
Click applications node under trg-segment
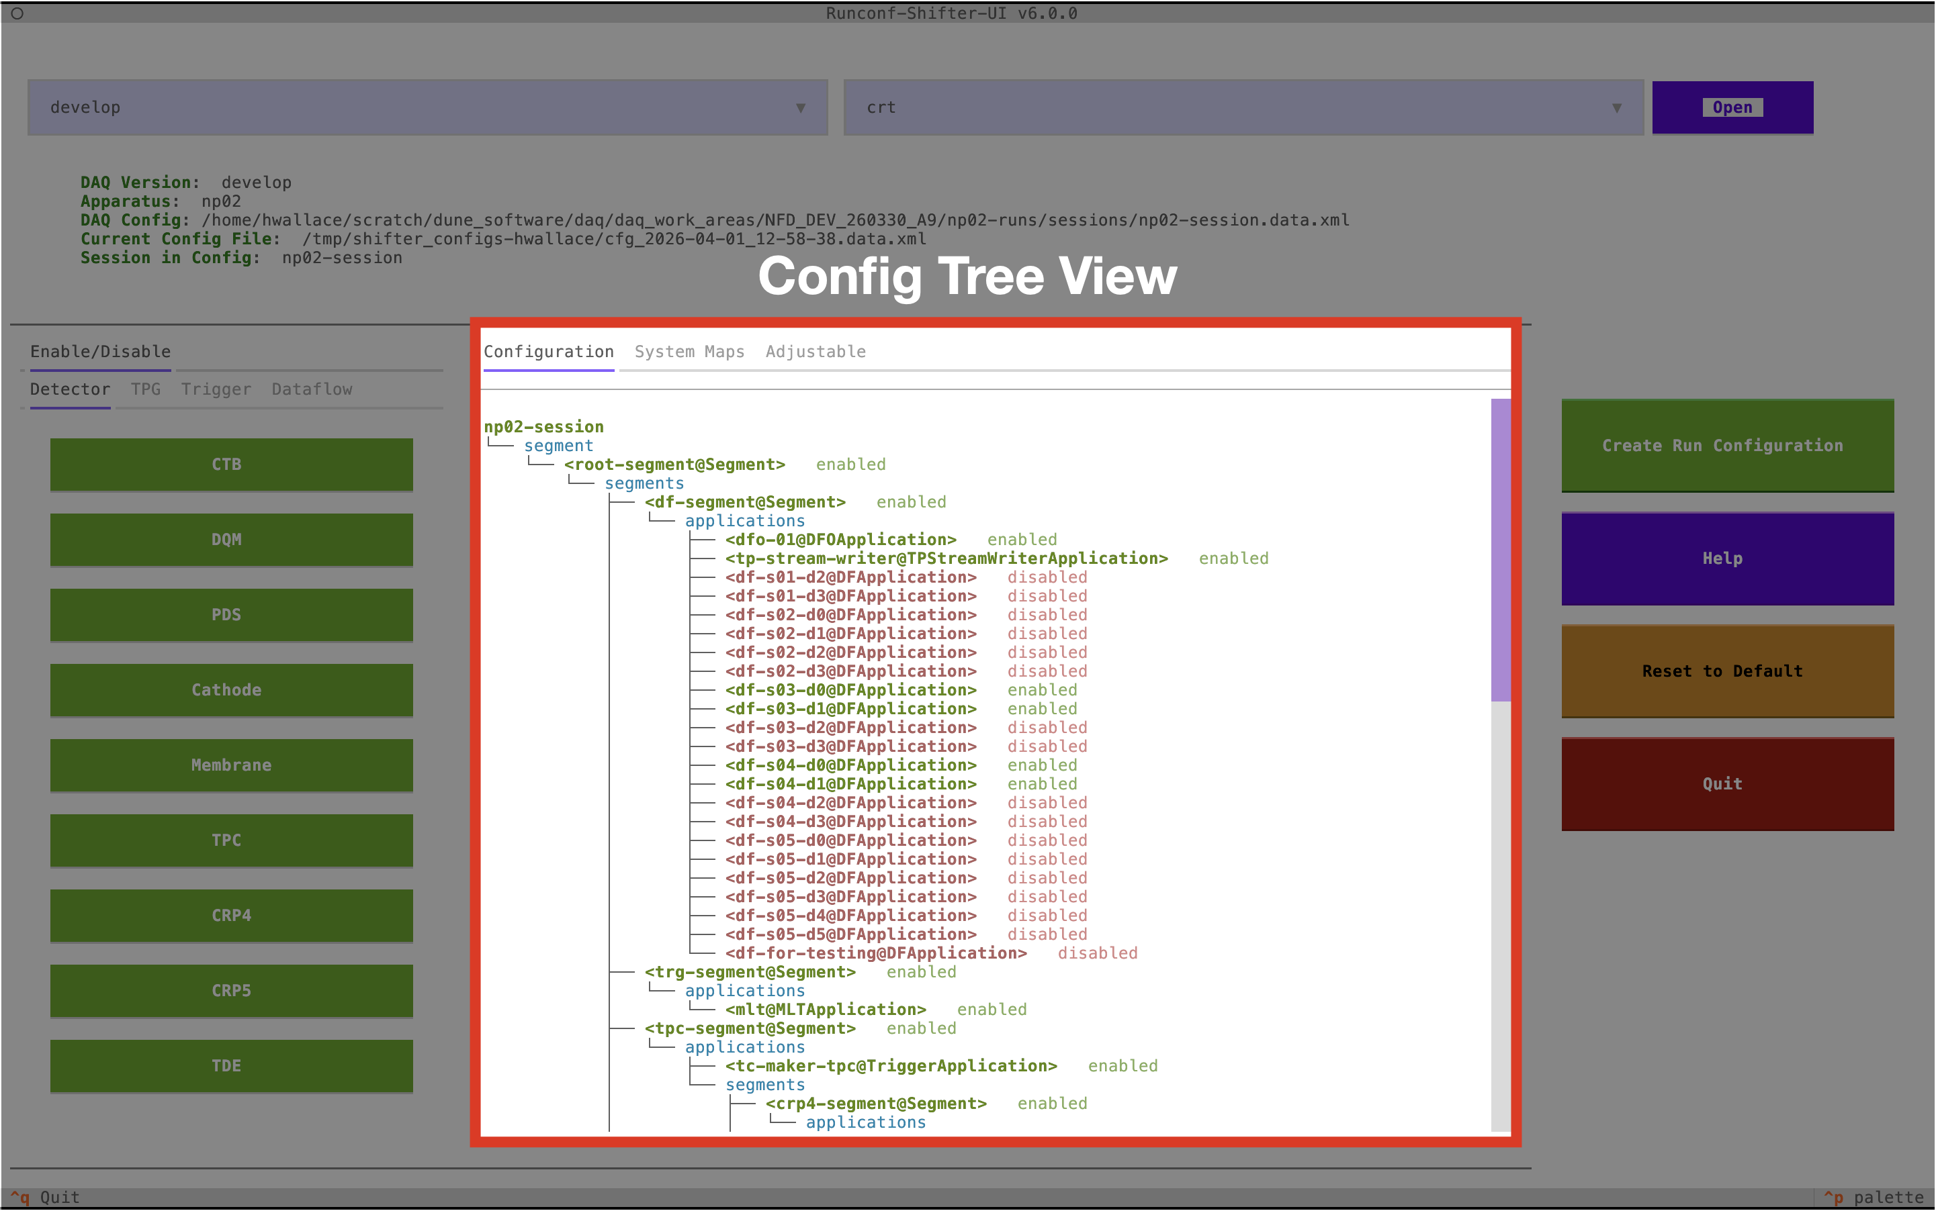[745, 991]
